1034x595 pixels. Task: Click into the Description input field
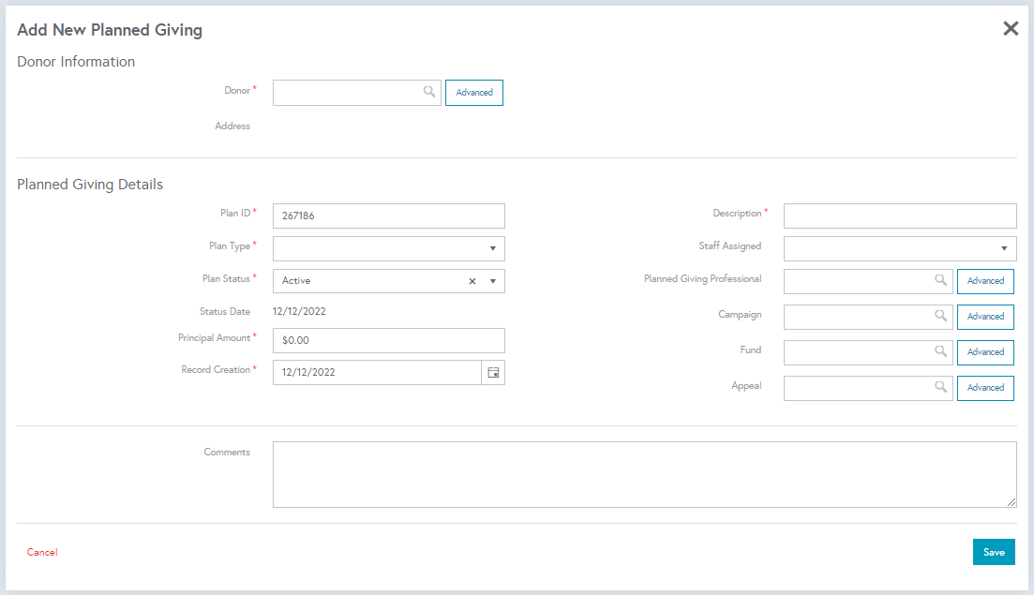(x=900, y=216)
